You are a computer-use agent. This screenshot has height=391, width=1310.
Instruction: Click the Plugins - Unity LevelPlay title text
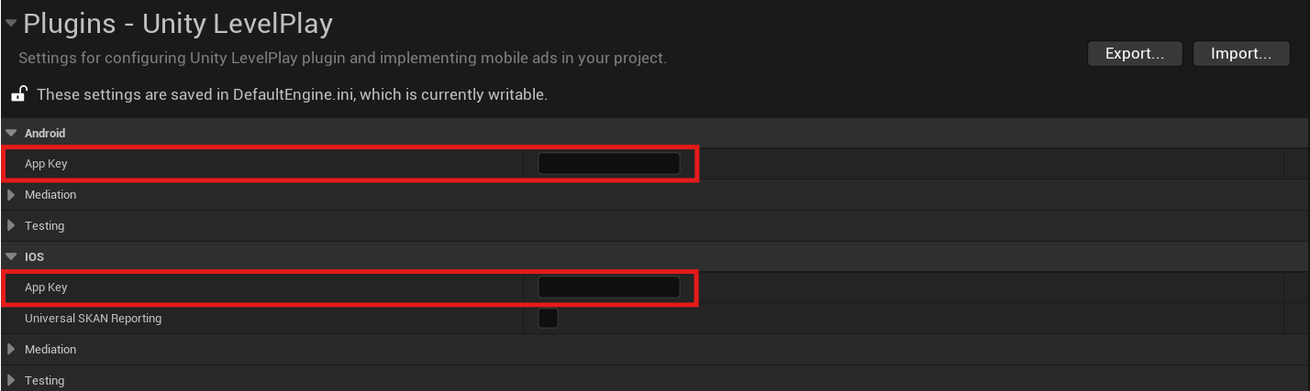point(178,24)
